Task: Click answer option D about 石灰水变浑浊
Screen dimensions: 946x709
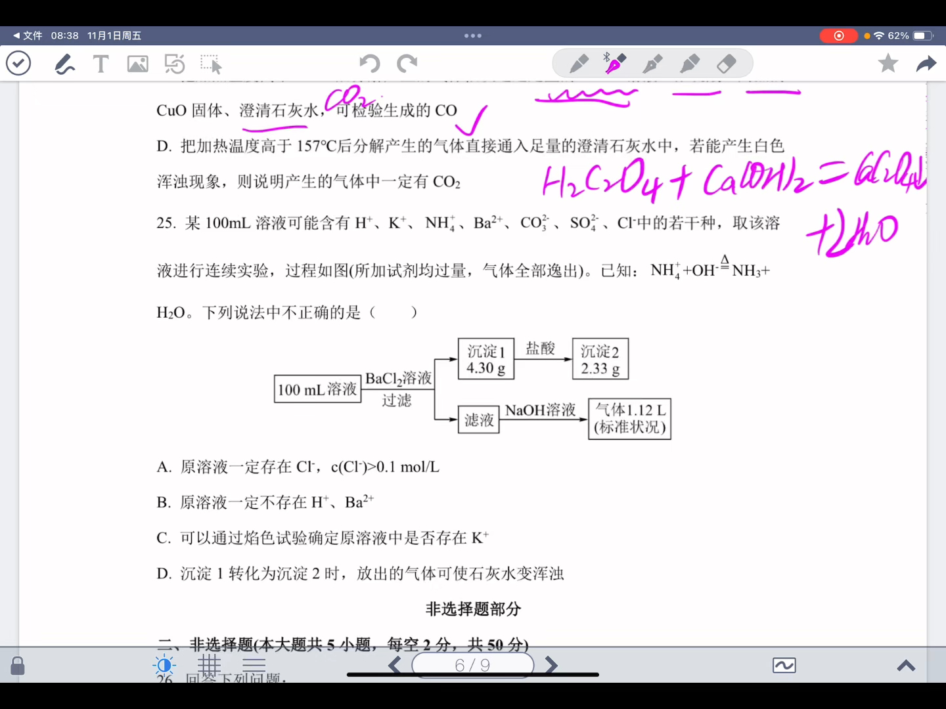Action: (360, 573)
